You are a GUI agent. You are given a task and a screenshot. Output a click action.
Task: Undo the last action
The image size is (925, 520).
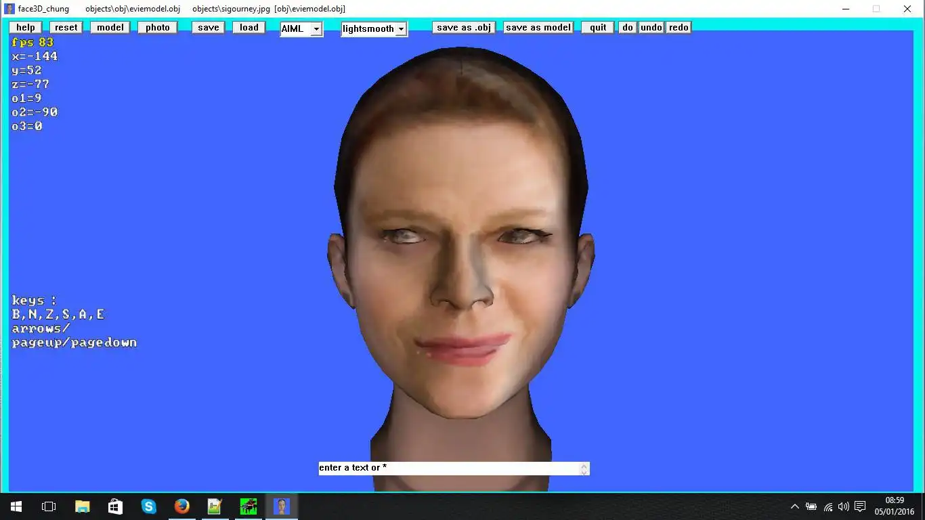tap(651, 28)
